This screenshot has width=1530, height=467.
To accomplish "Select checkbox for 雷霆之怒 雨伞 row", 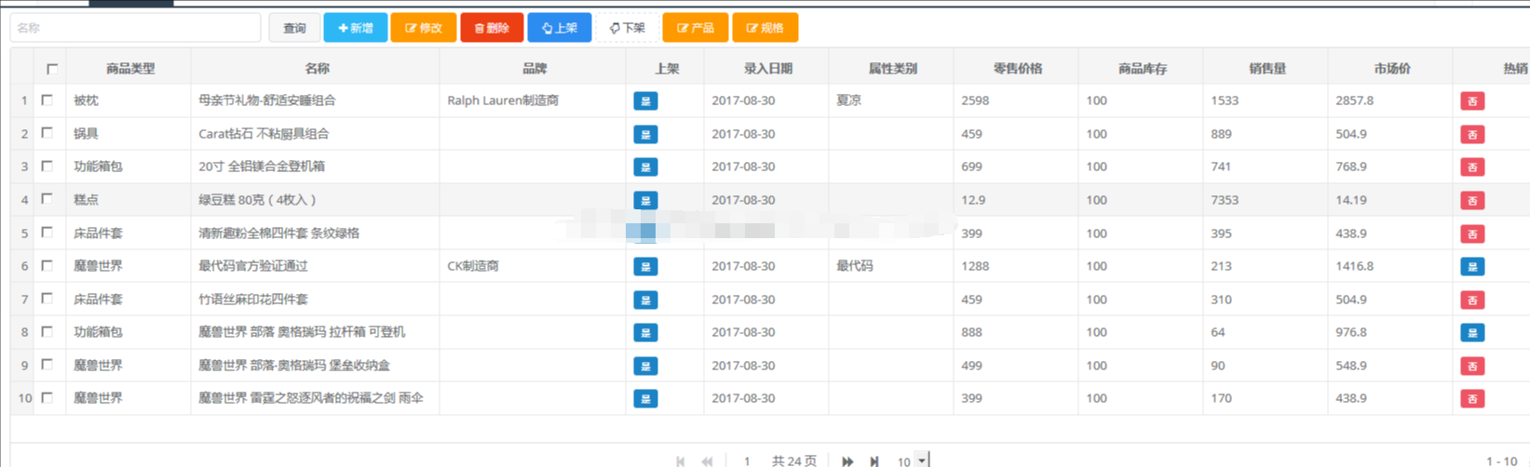I will [x=47, y=397].
